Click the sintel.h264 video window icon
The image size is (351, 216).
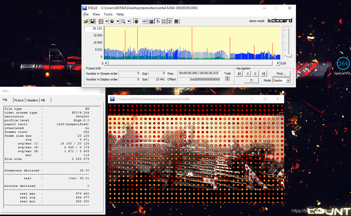(112, 99)
